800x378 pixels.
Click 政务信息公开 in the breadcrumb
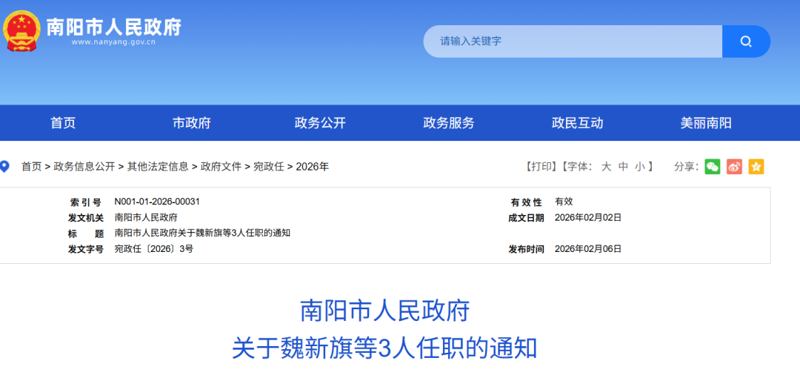tap(84, 167)
